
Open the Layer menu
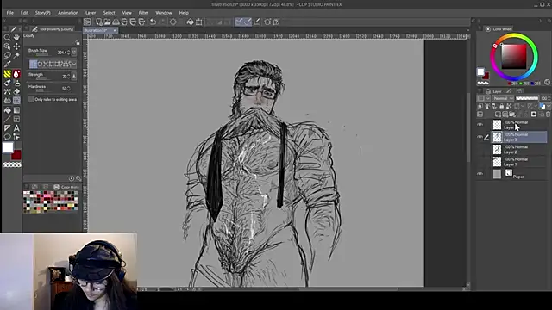click(x=91, y=13)
